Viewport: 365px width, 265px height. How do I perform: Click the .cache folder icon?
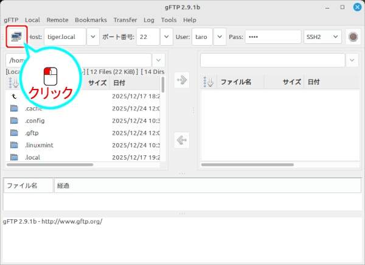click(x=14, y=108)
